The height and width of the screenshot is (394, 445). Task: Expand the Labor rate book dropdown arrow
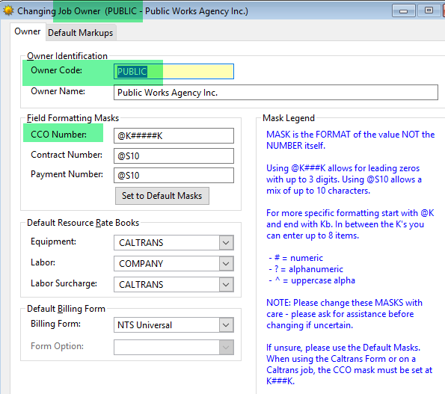click(226, 264)
